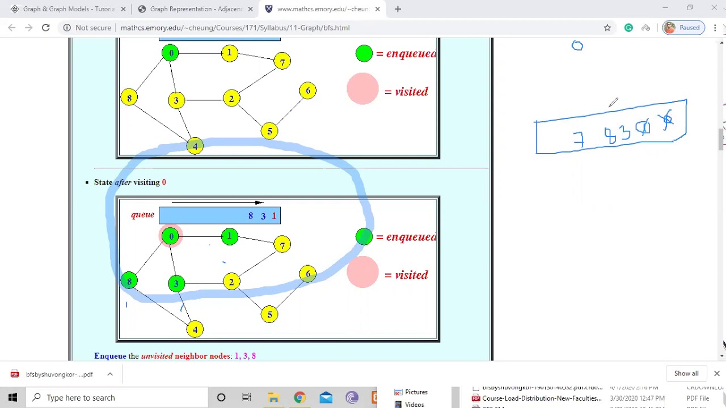This screenshot has width=726, height=408.
Task: Click the scrollbar down arrow
Action: (721, 355)
